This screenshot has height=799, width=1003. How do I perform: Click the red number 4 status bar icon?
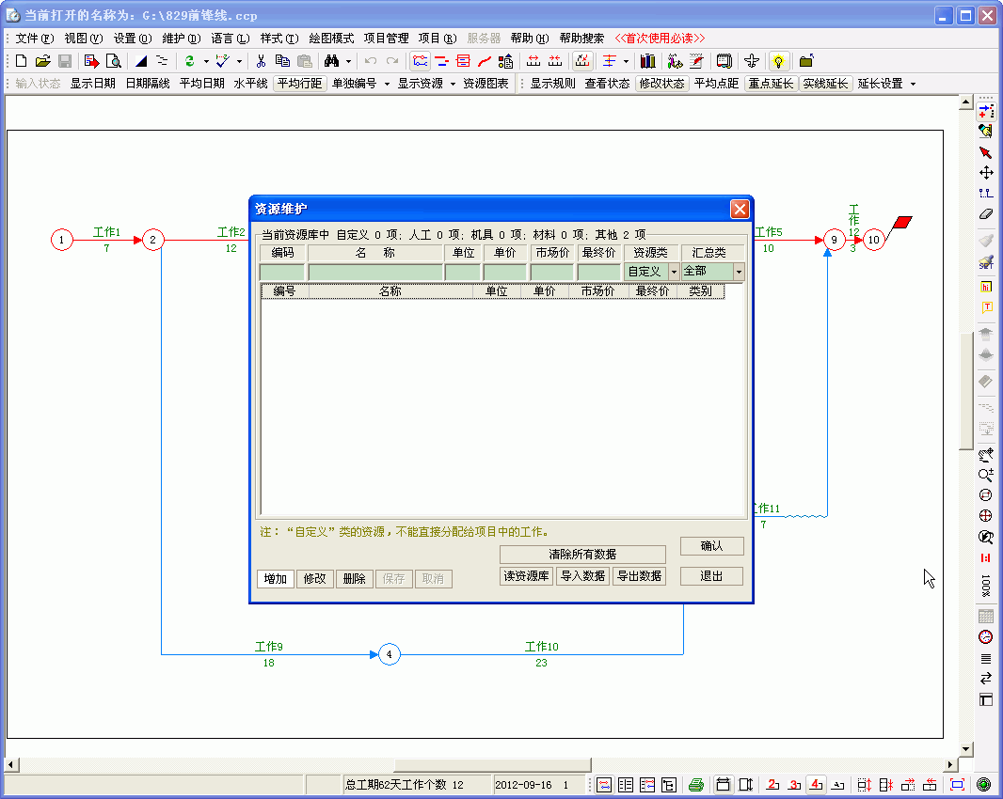pyautogui.click(x=816, y=785)
